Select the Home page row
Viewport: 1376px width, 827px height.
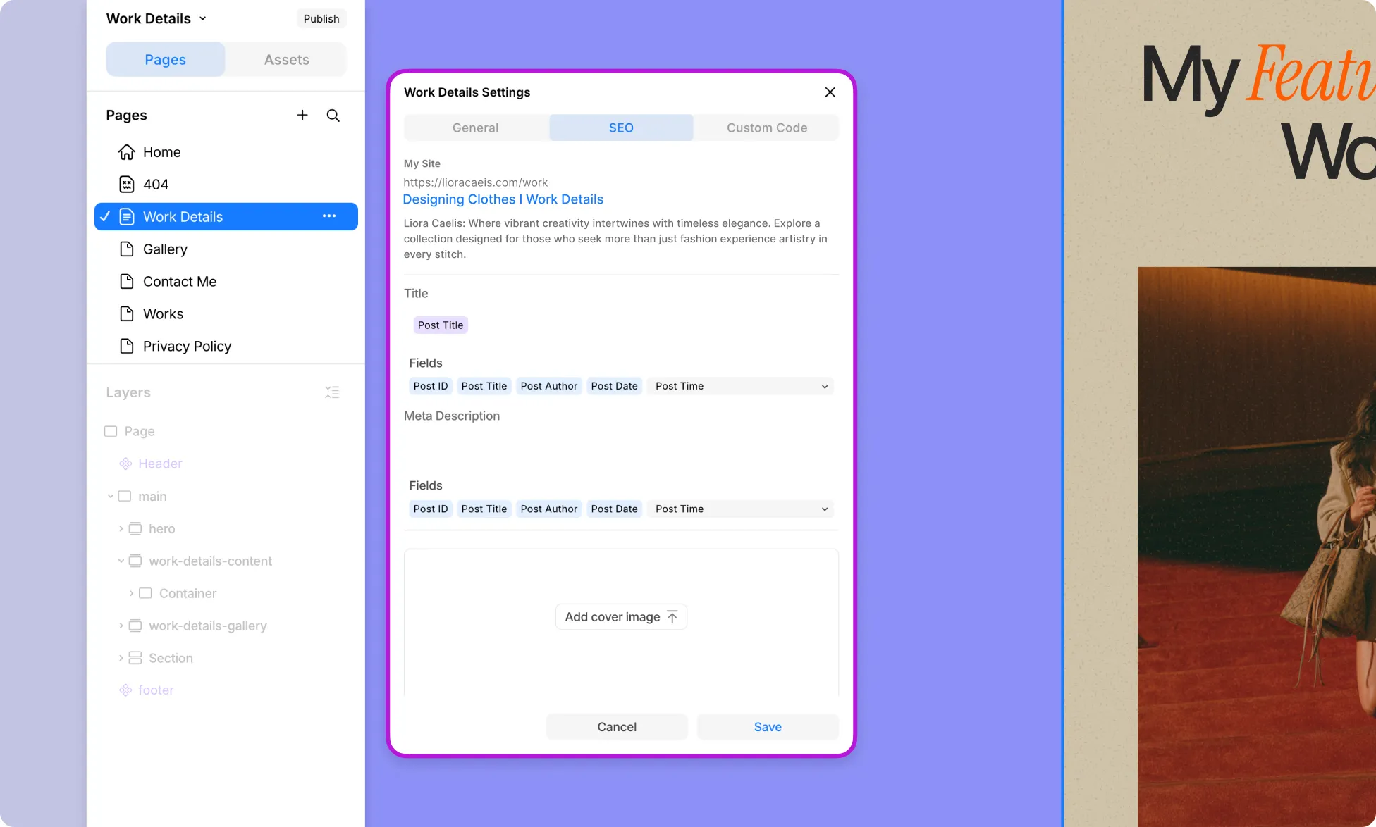coord(226,152)
